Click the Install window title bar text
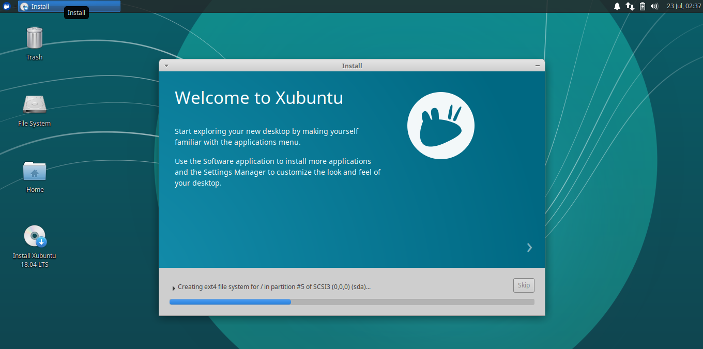The height and width of the screenshot is (349, 703). point(352,66)
